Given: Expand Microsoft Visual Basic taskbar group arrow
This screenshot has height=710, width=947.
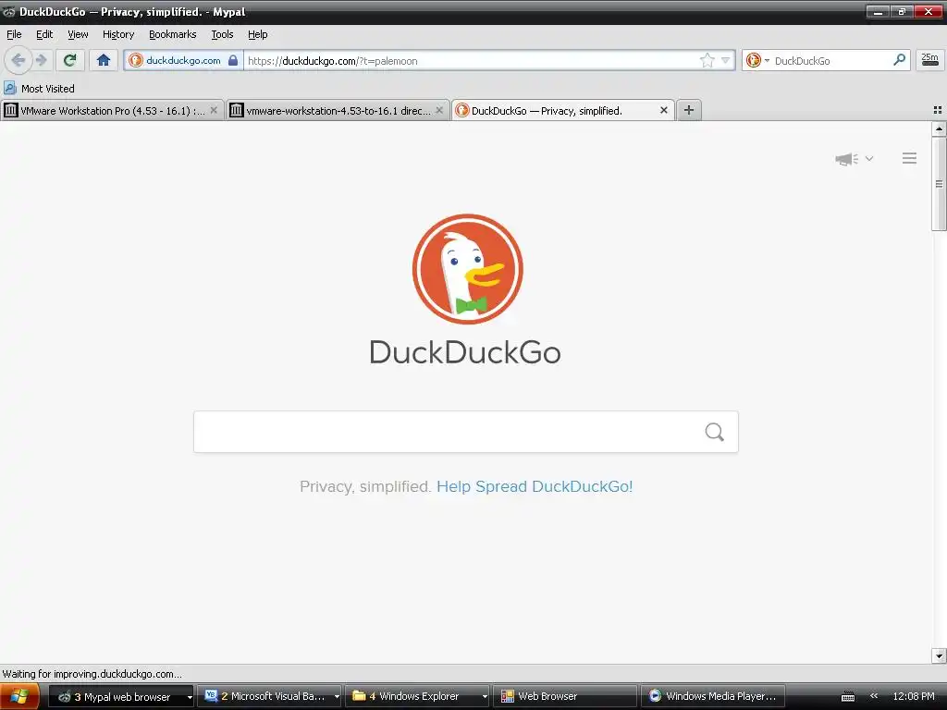Looking at the screenshot, I should (x=337, y=697).
